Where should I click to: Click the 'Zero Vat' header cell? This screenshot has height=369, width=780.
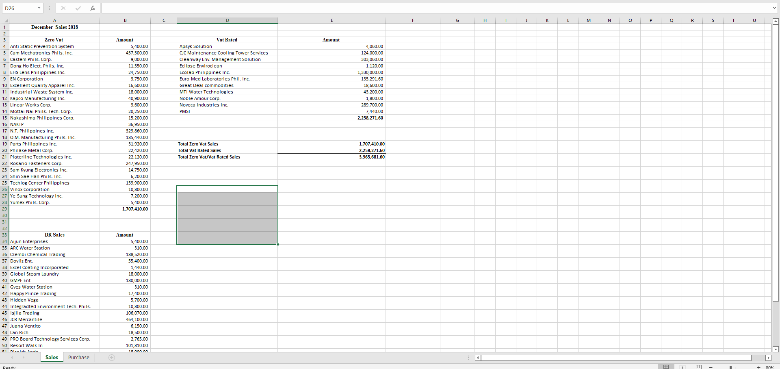tap(54, 40)
